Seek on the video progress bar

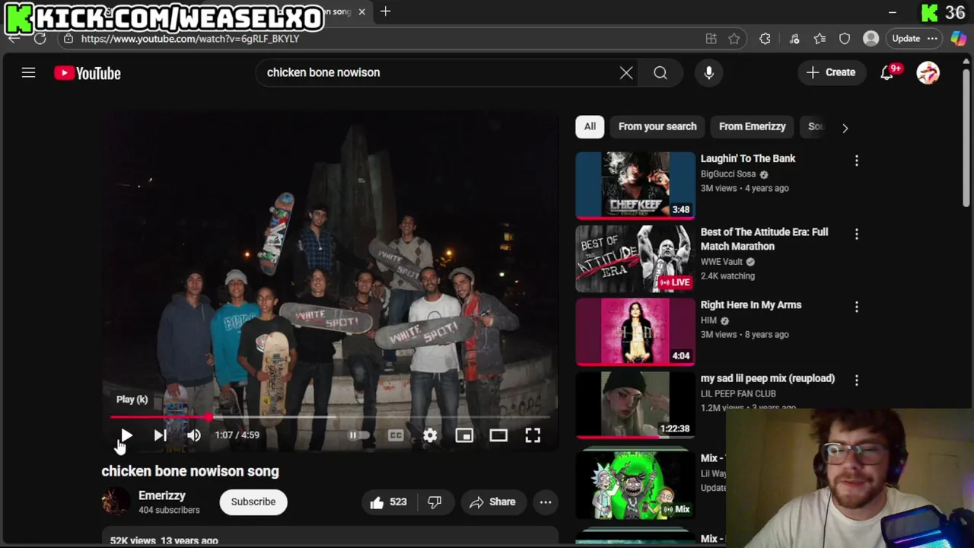(x=329, y=417)
